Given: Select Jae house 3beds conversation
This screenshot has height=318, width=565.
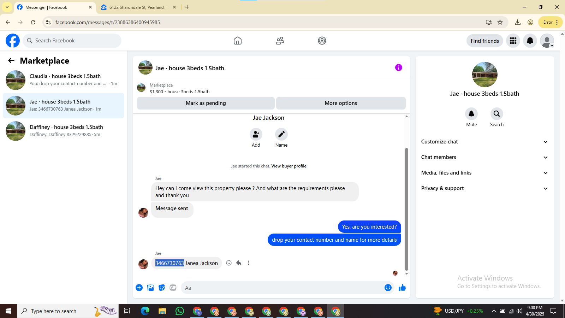Looking at the screenshot, I should pos(64,106).
